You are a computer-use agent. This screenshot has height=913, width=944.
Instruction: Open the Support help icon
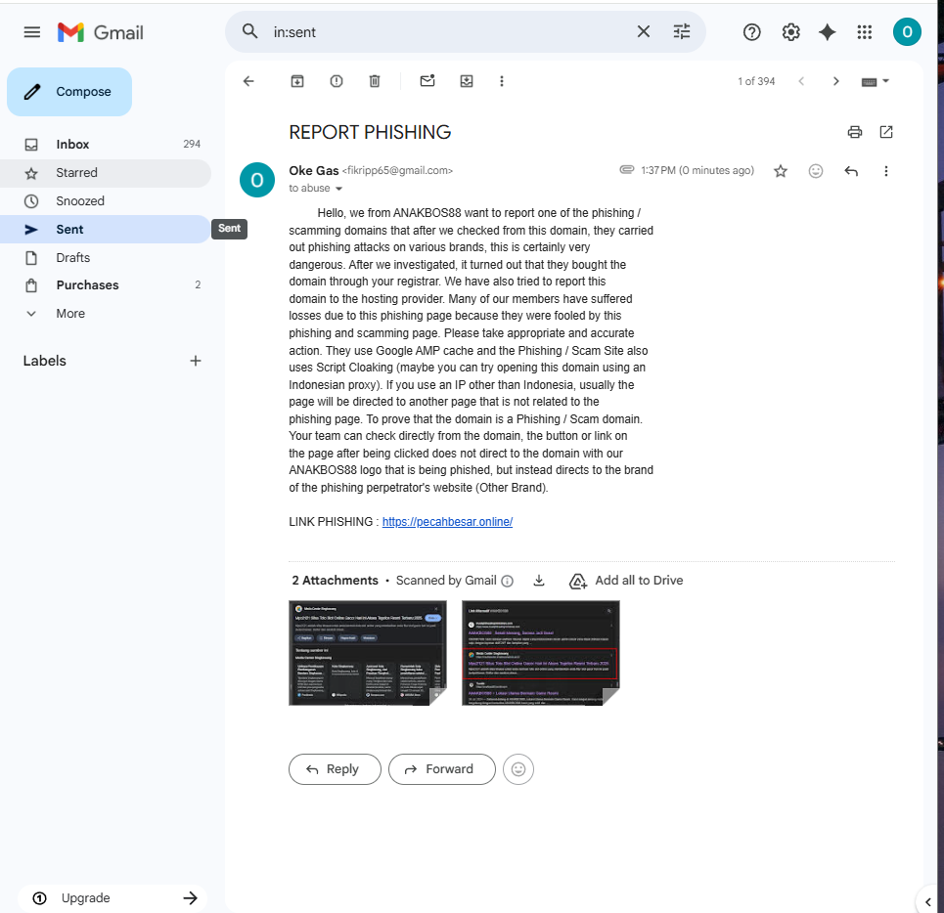click(x=751, y=32)
